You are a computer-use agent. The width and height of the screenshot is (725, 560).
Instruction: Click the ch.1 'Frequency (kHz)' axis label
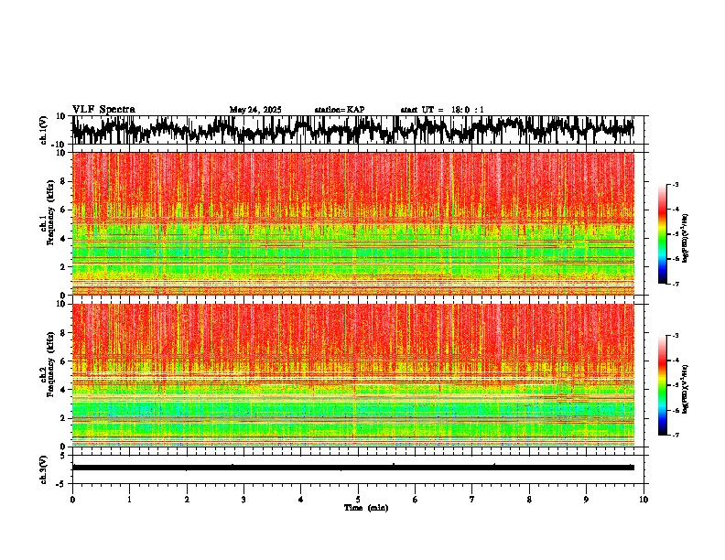point(51,210)
